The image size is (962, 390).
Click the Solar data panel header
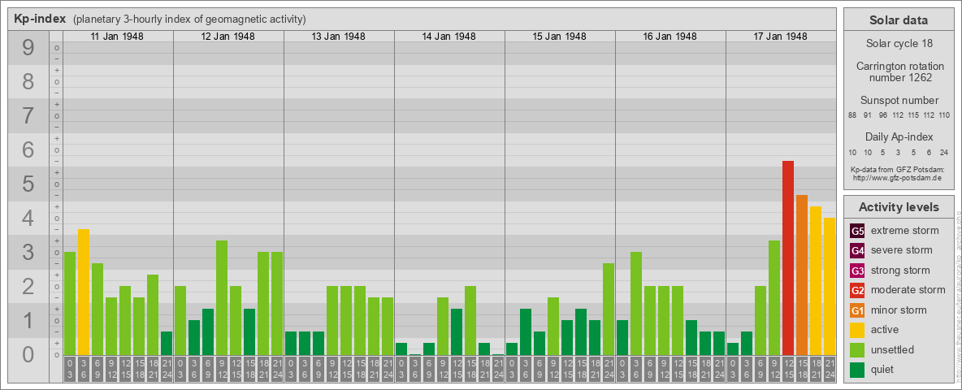(899, 20)
